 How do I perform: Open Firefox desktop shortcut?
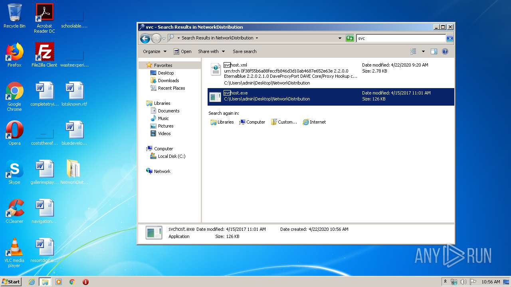tap(14, 55)
